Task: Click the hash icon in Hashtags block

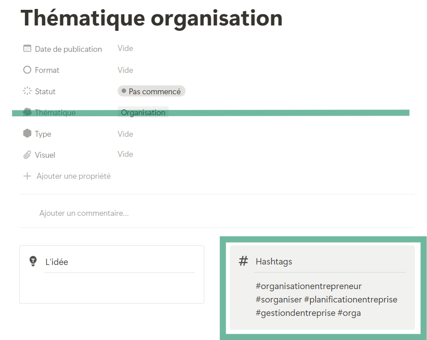Action: (243, 261)
